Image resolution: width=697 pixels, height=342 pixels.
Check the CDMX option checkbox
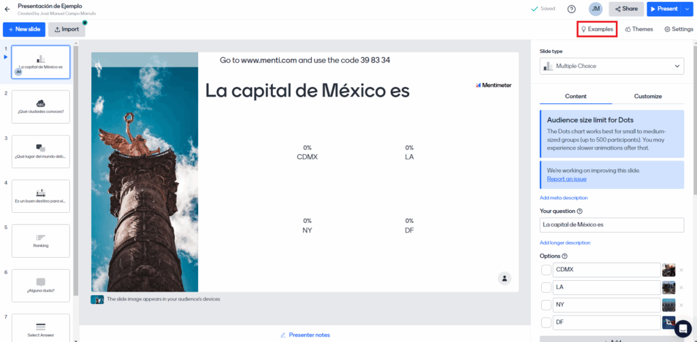546,270
